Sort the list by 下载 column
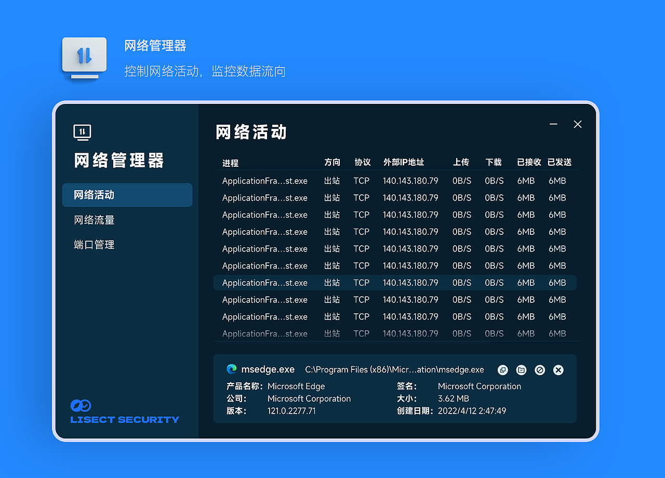This screenshot has height=478, width=665. (x=493, y=162)
